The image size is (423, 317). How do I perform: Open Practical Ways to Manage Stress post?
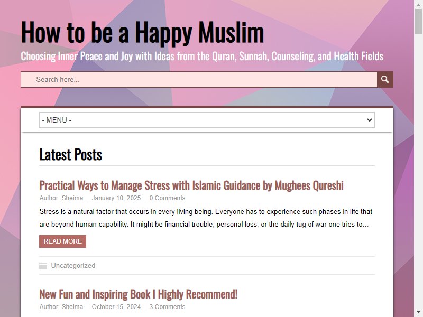click(191, 185)
